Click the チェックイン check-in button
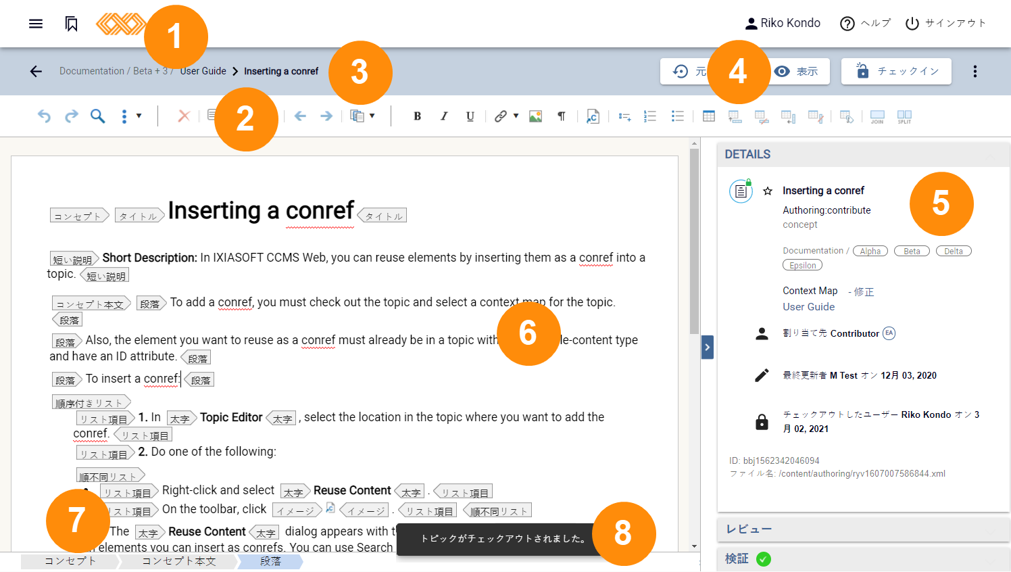 click(x=896, y=71)
